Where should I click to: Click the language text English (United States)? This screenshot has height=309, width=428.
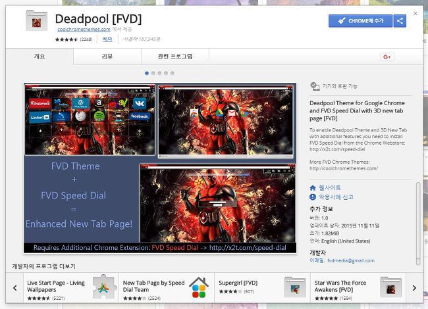[x=346, y=241]
